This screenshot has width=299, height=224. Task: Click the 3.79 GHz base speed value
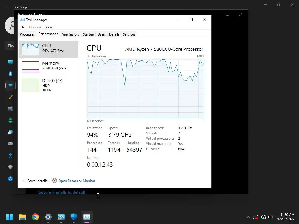(185, 128)
